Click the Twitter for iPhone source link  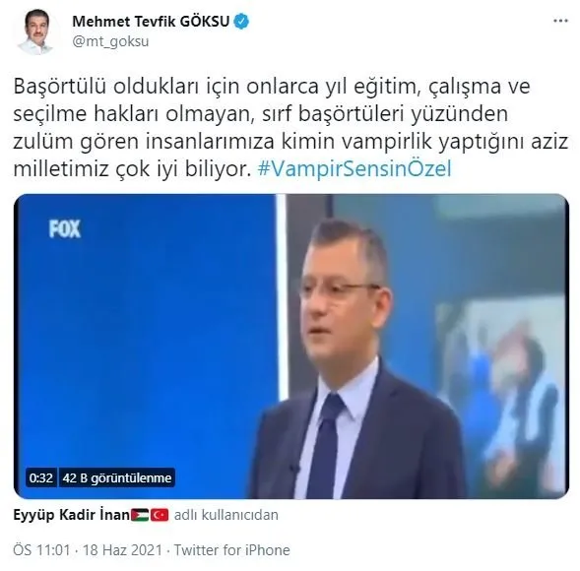pyautogui.click(x=232, y=550)
